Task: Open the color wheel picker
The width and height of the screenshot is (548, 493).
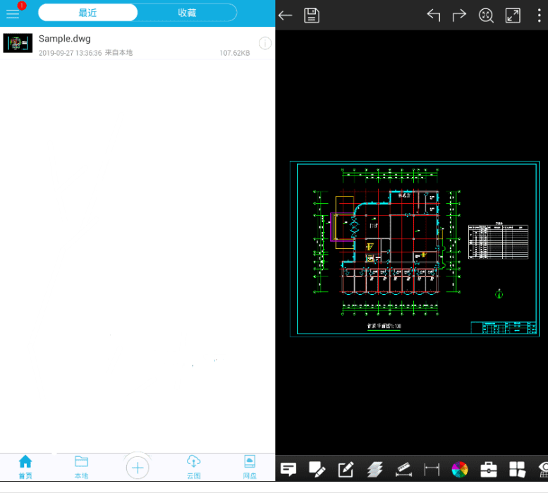Action: (x=460, y=469)
